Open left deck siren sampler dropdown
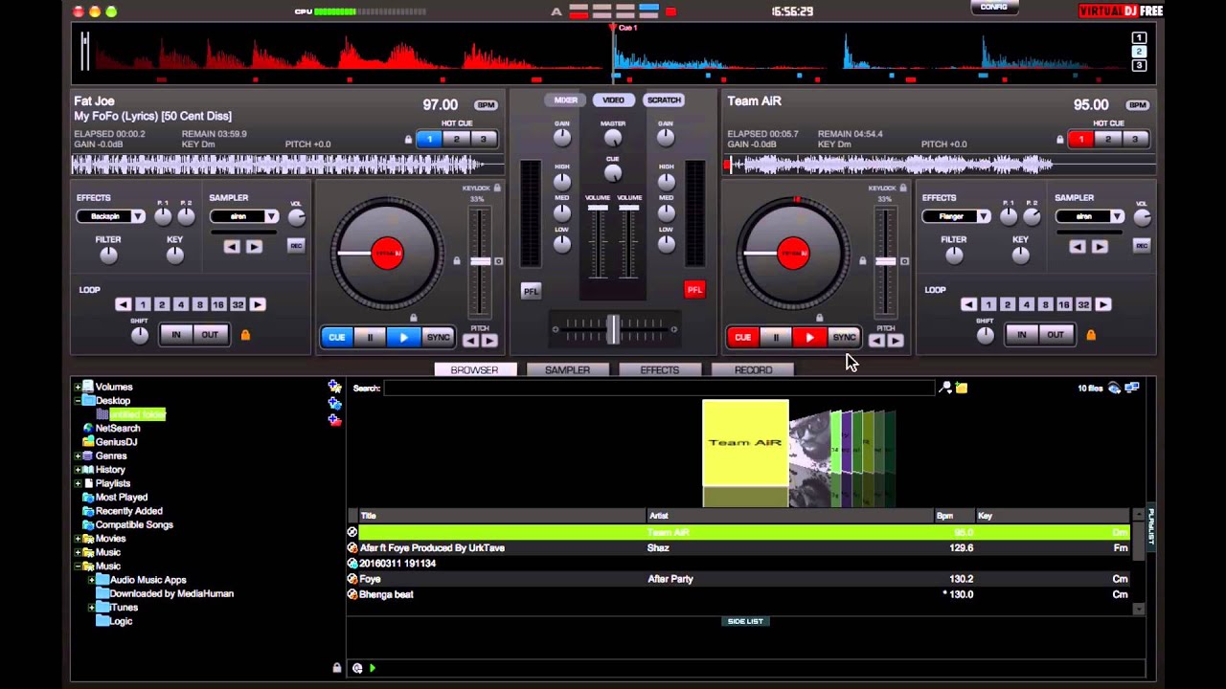This screenshot has width=1226, height=689. 272,216
